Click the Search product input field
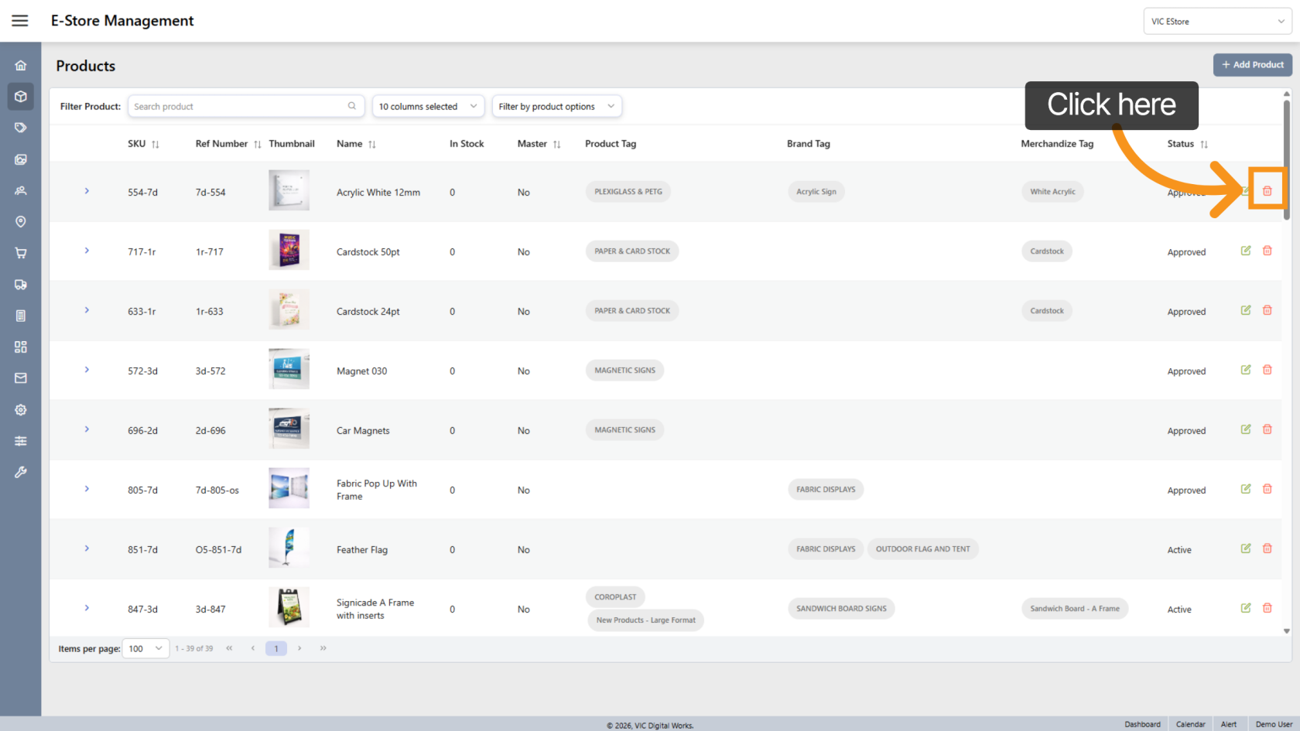Screen dimensions: 1300x731 point(238,107)
